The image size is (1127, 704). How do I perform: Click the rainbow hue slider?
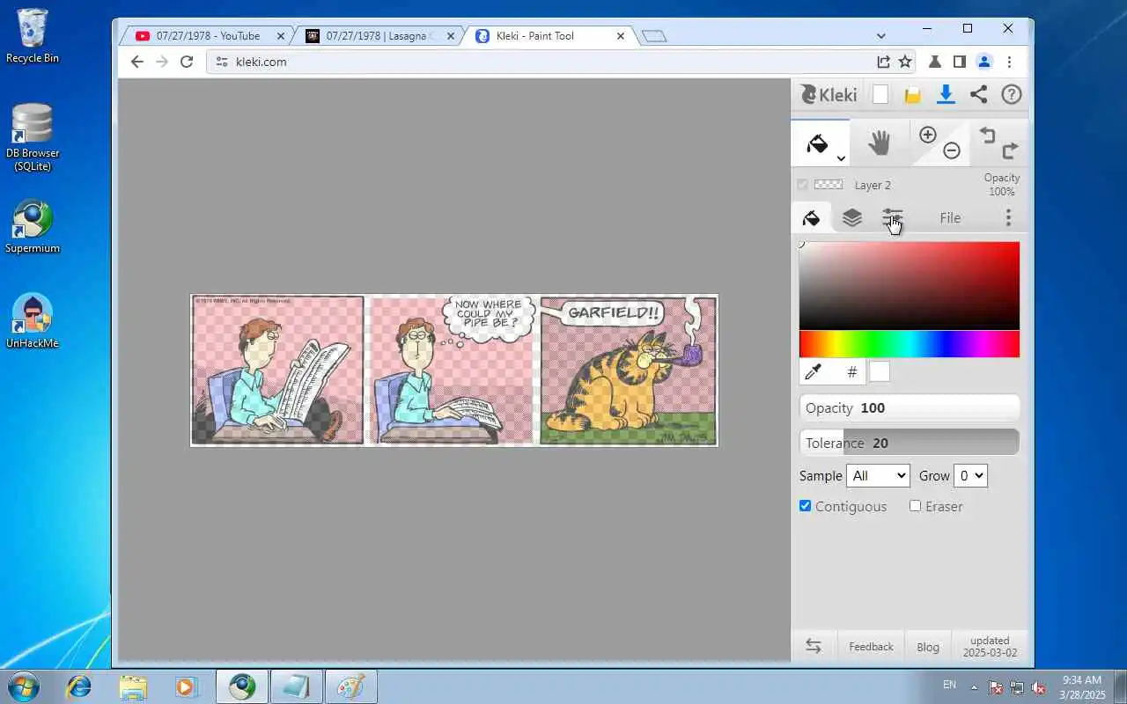coord(910,344)
